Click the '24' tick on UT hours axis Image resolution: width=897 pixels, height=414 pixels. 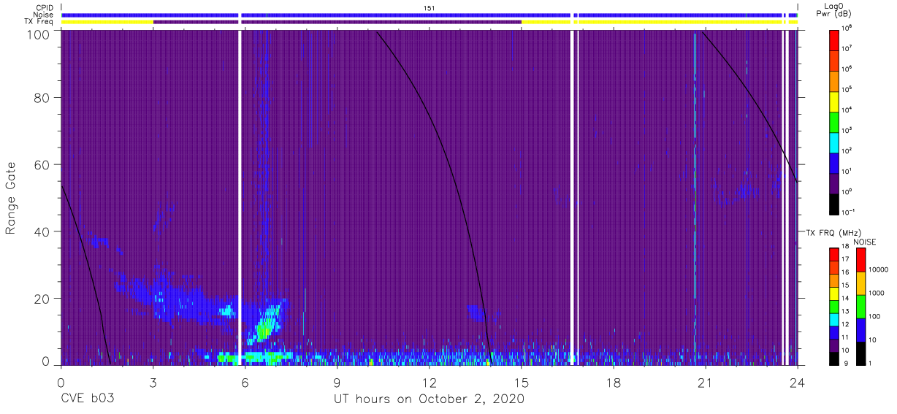point(798,381)
